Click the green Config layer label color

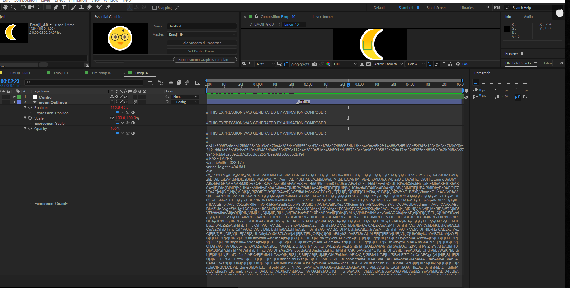[19, 97]
